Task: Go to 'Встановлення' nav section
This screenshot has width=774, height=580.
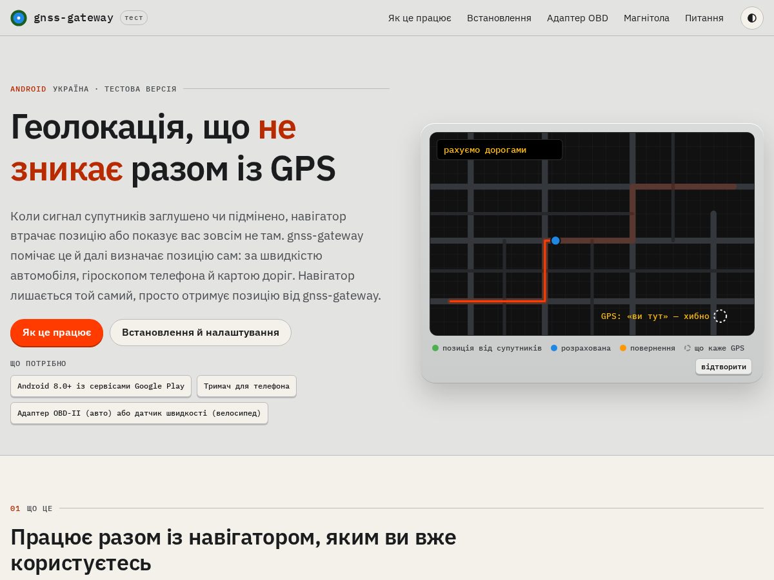Action: point(499,18)
